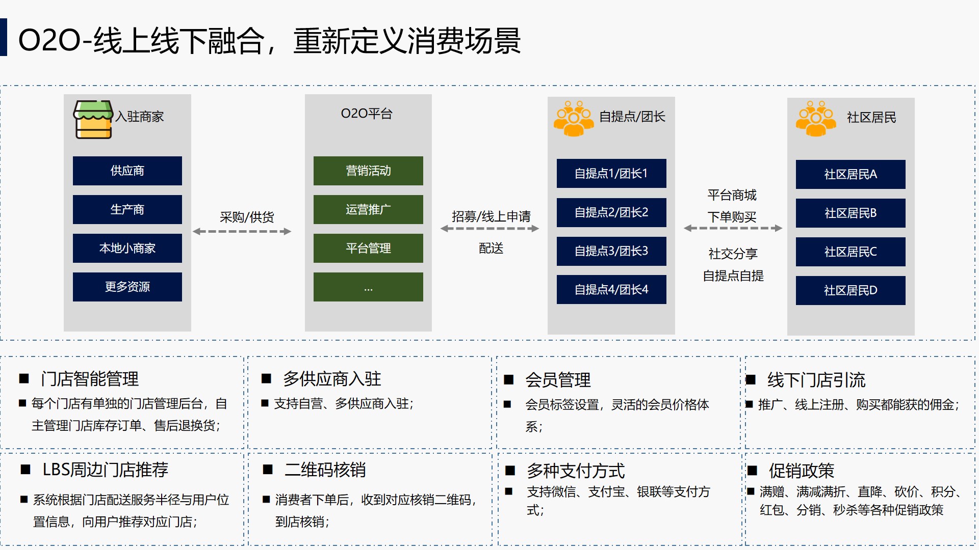The width and height of the screenshot is (979, 550).
Task: Click the square bullet before 二维码核销
Action: 267,470
